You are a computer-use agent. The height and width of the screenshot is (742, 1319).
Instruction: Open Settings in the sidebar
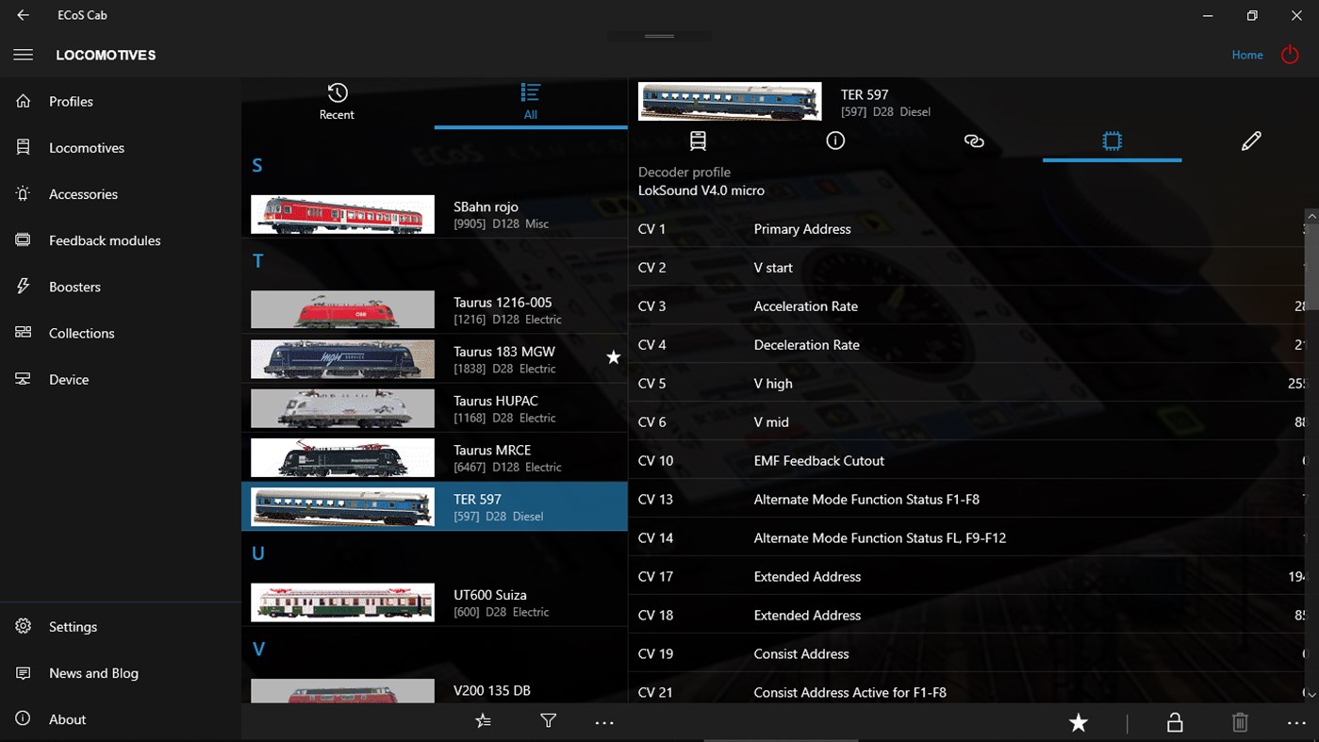[x=121, y=626]
